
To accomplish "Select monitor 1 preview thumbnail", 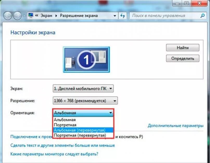I will click(x=86, y=59).
